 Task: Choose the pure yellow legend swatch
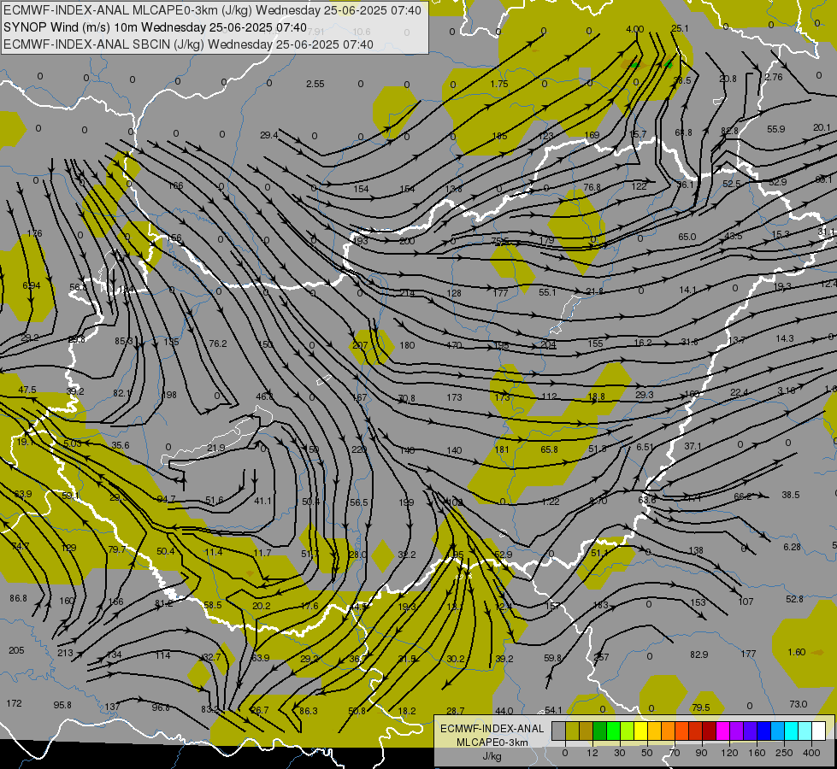[x=640, y=731]
